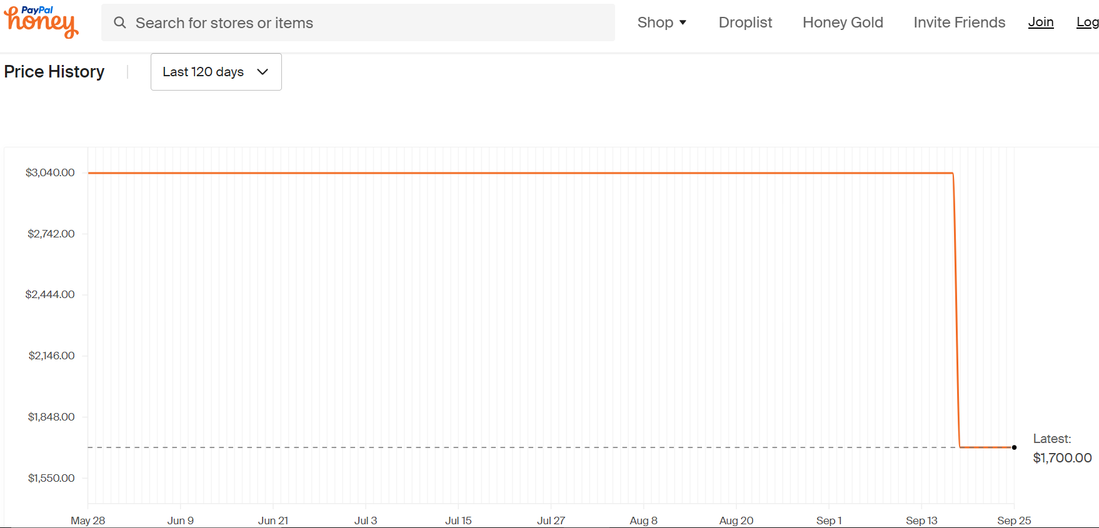This screenshot has height=528, width=1099.
Task: Focus the search for stores or items field
Action: tap(358, 22)
